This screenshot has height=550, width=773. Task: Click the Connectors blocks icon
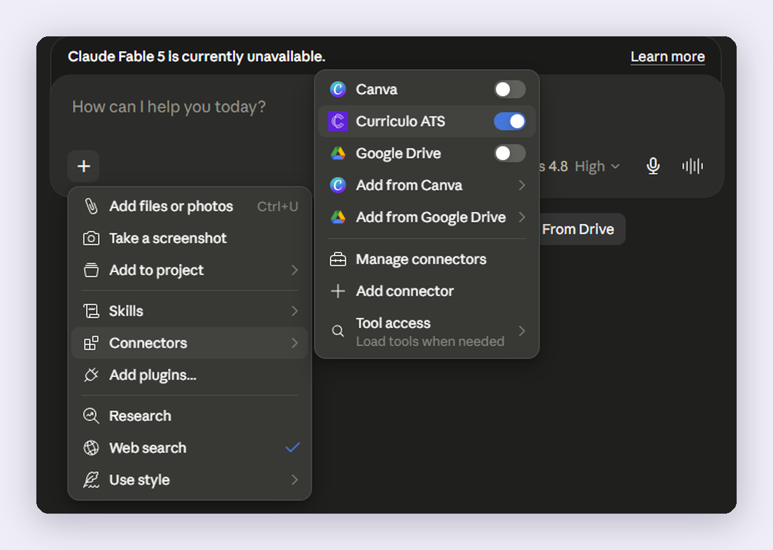(x=91, y=343)
